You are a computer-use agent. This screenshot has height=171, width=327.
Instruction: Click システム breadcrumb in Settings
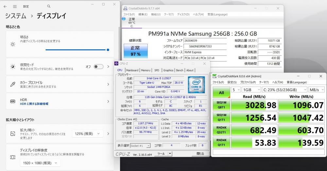click(16, 16)
